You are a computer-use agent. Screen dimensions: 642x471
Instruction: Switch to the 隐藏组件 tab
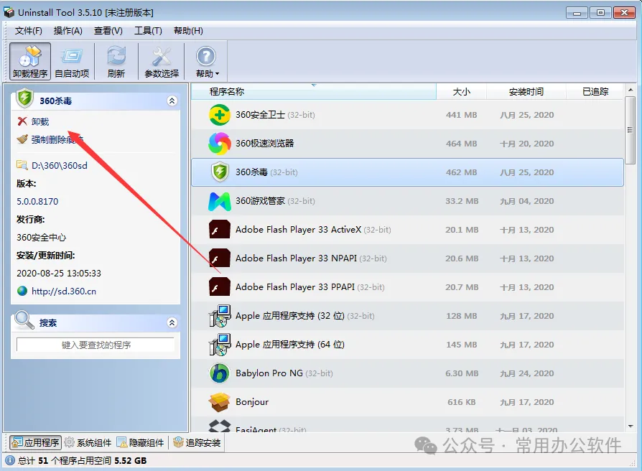click(141, 442)
